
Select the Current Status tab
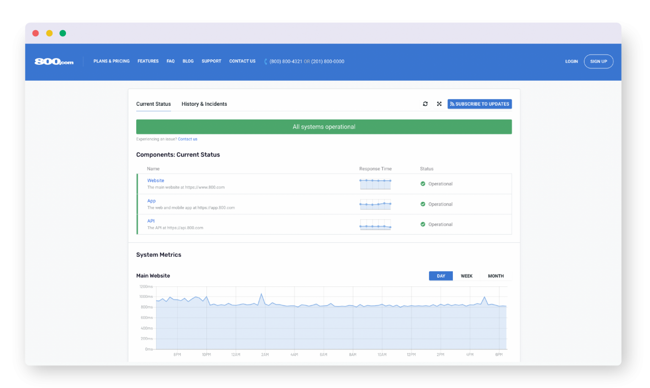click(154, 104)
